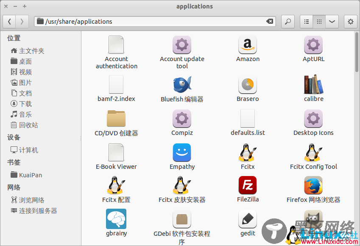Select the E-Book Viewer file icon

(116, 152)
